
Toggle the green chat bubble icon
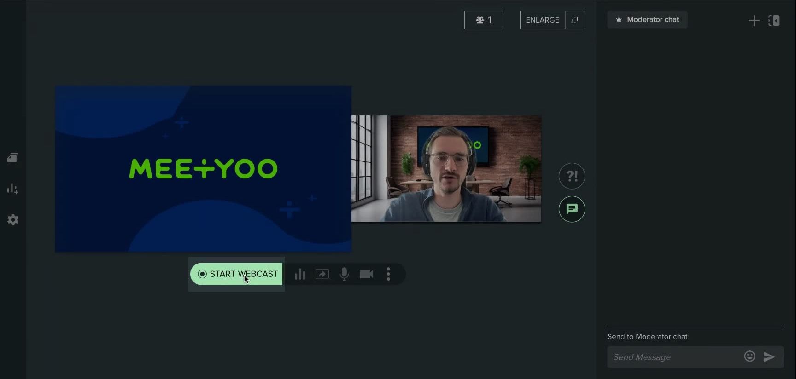coord(572,209)
